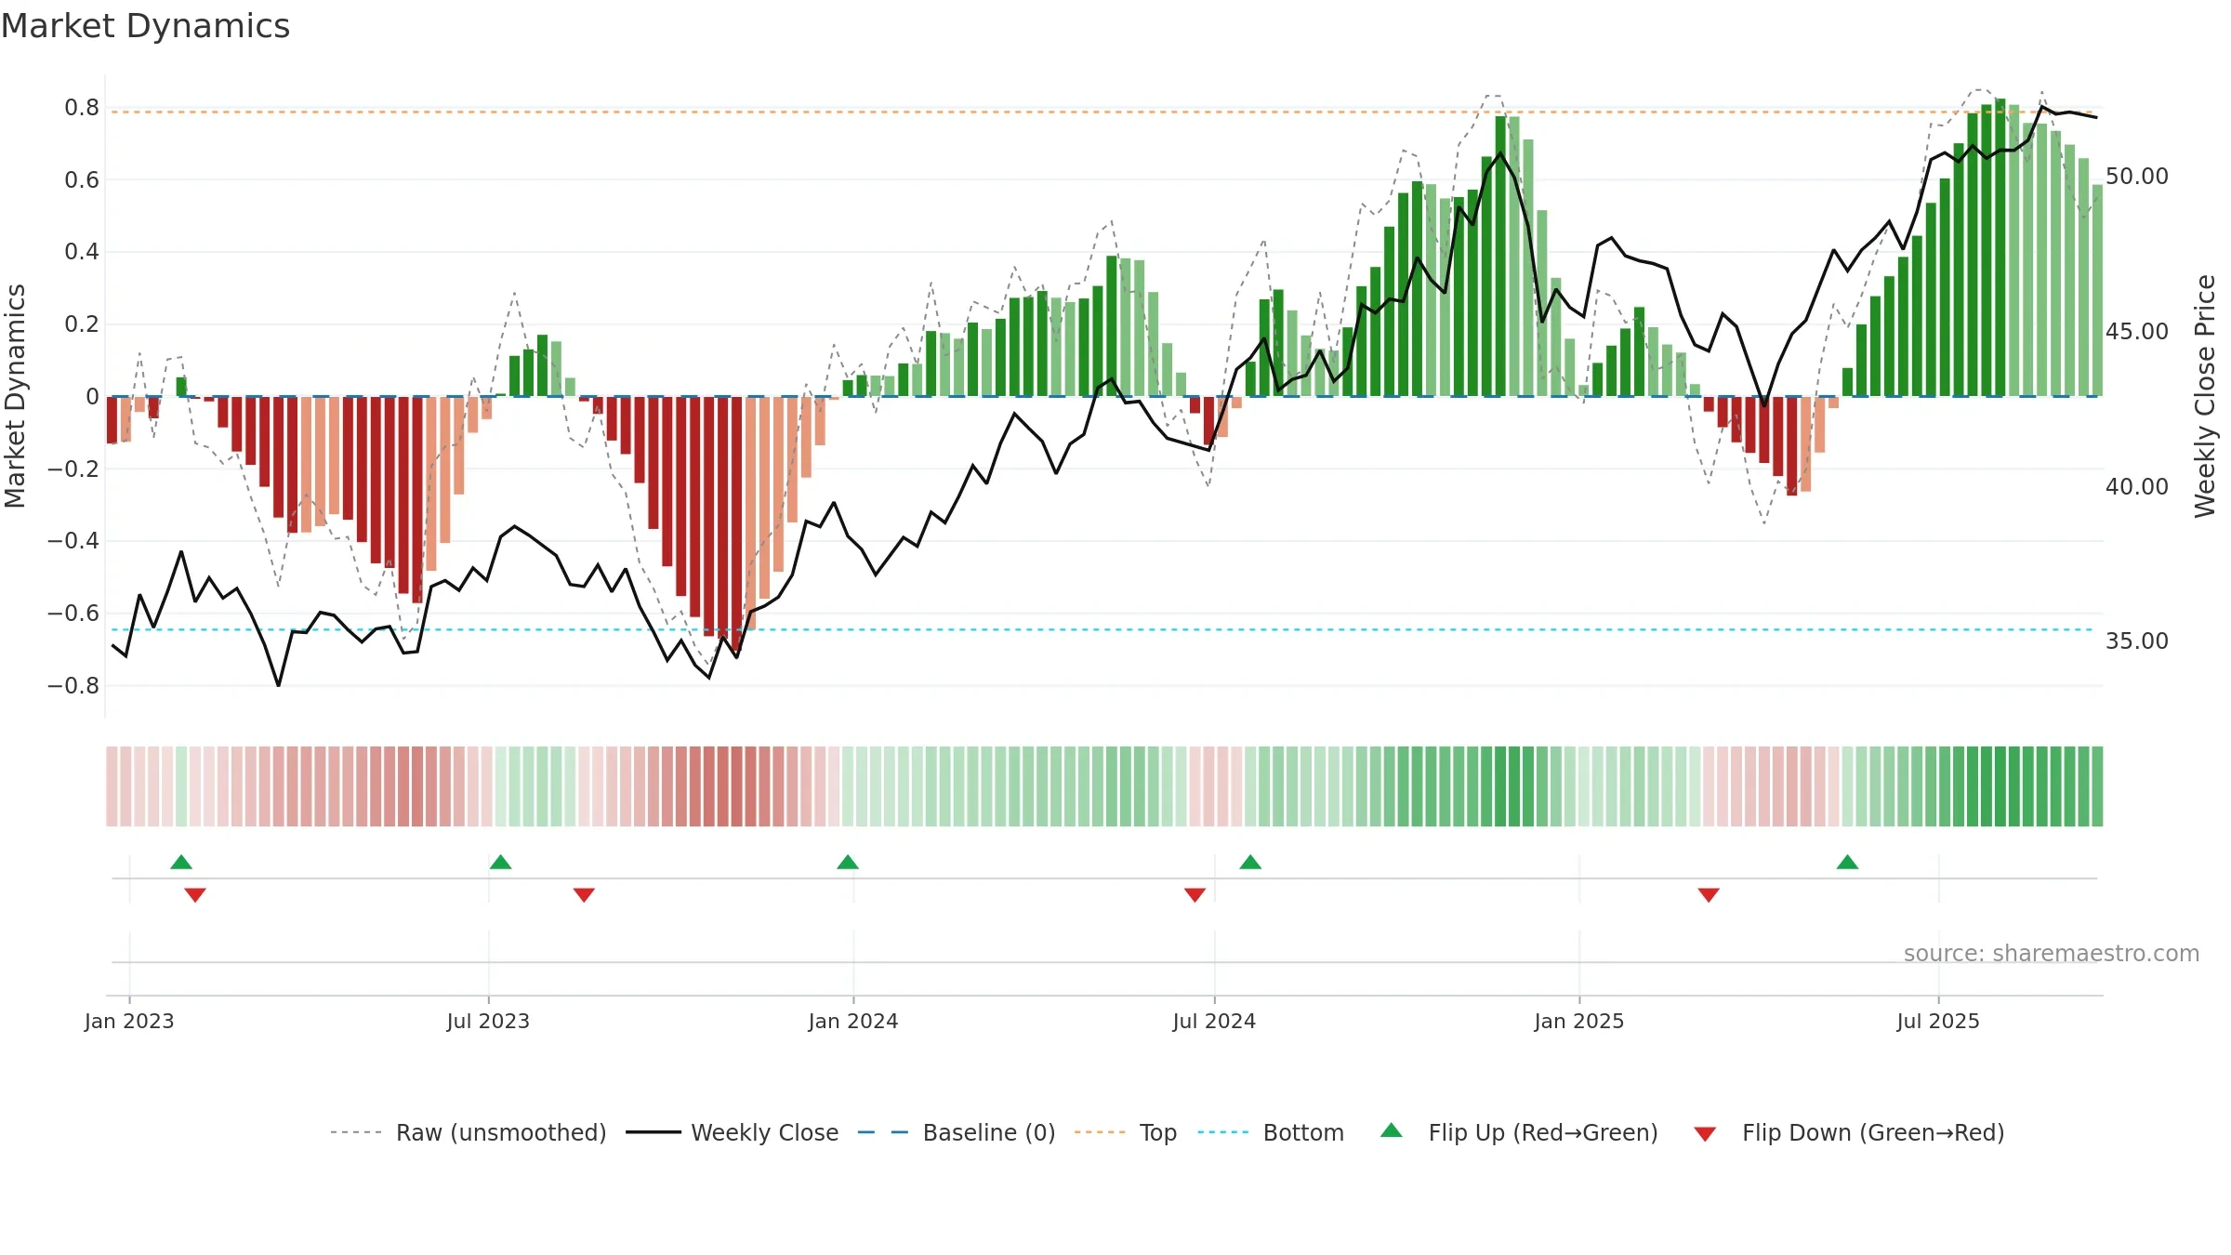This screenshot has width=2231, height=1255.
Task: Toggle the Raw (unsmoothed) legend series
Action: click(x=501, y=1132)
